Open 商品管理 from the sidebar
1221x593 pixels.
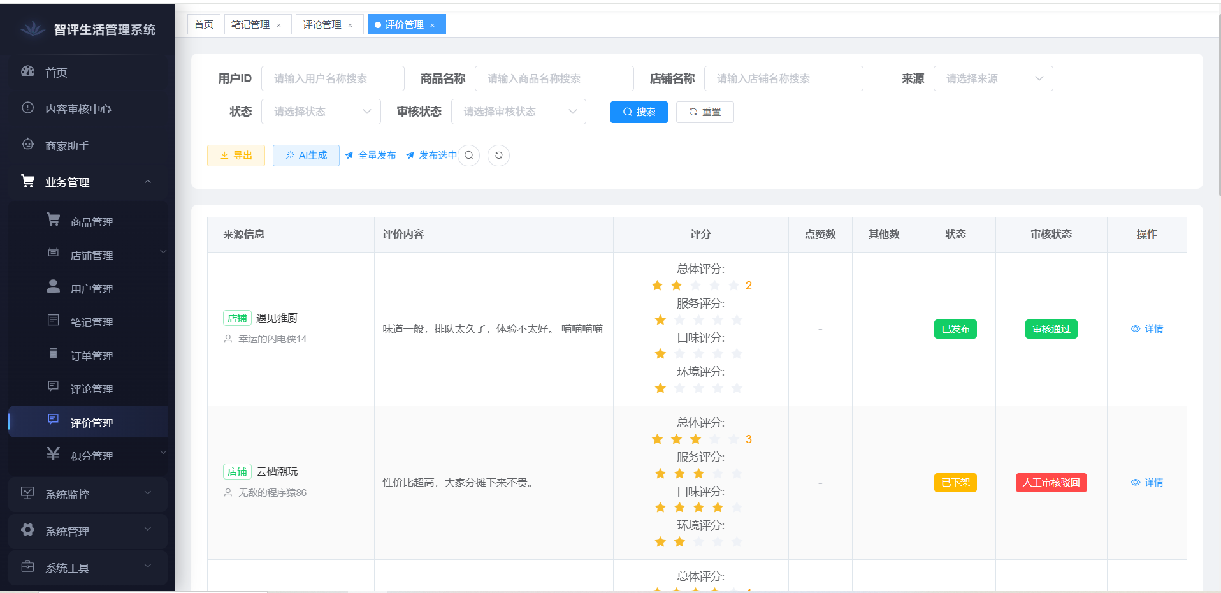(54, 221)
